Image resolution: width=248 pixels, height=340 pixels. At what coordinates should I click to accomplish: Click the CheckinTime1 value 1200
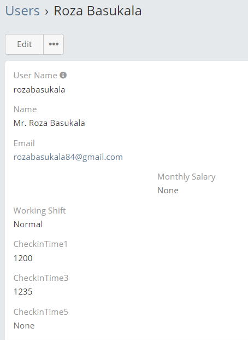click(x=23, y=258)
